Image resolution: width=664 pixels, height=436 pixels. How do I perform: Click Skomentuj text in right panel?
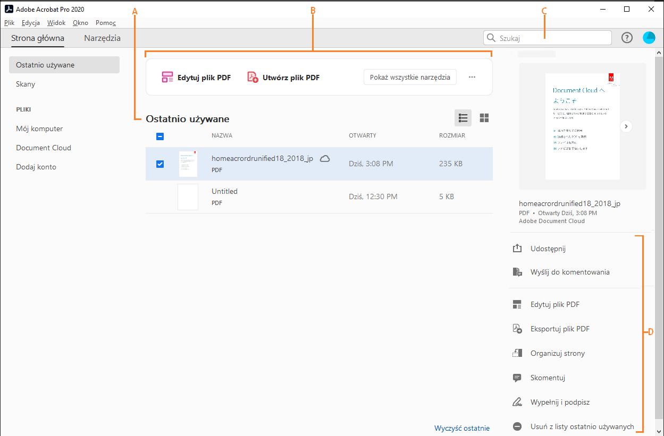[x=548, y=378]
